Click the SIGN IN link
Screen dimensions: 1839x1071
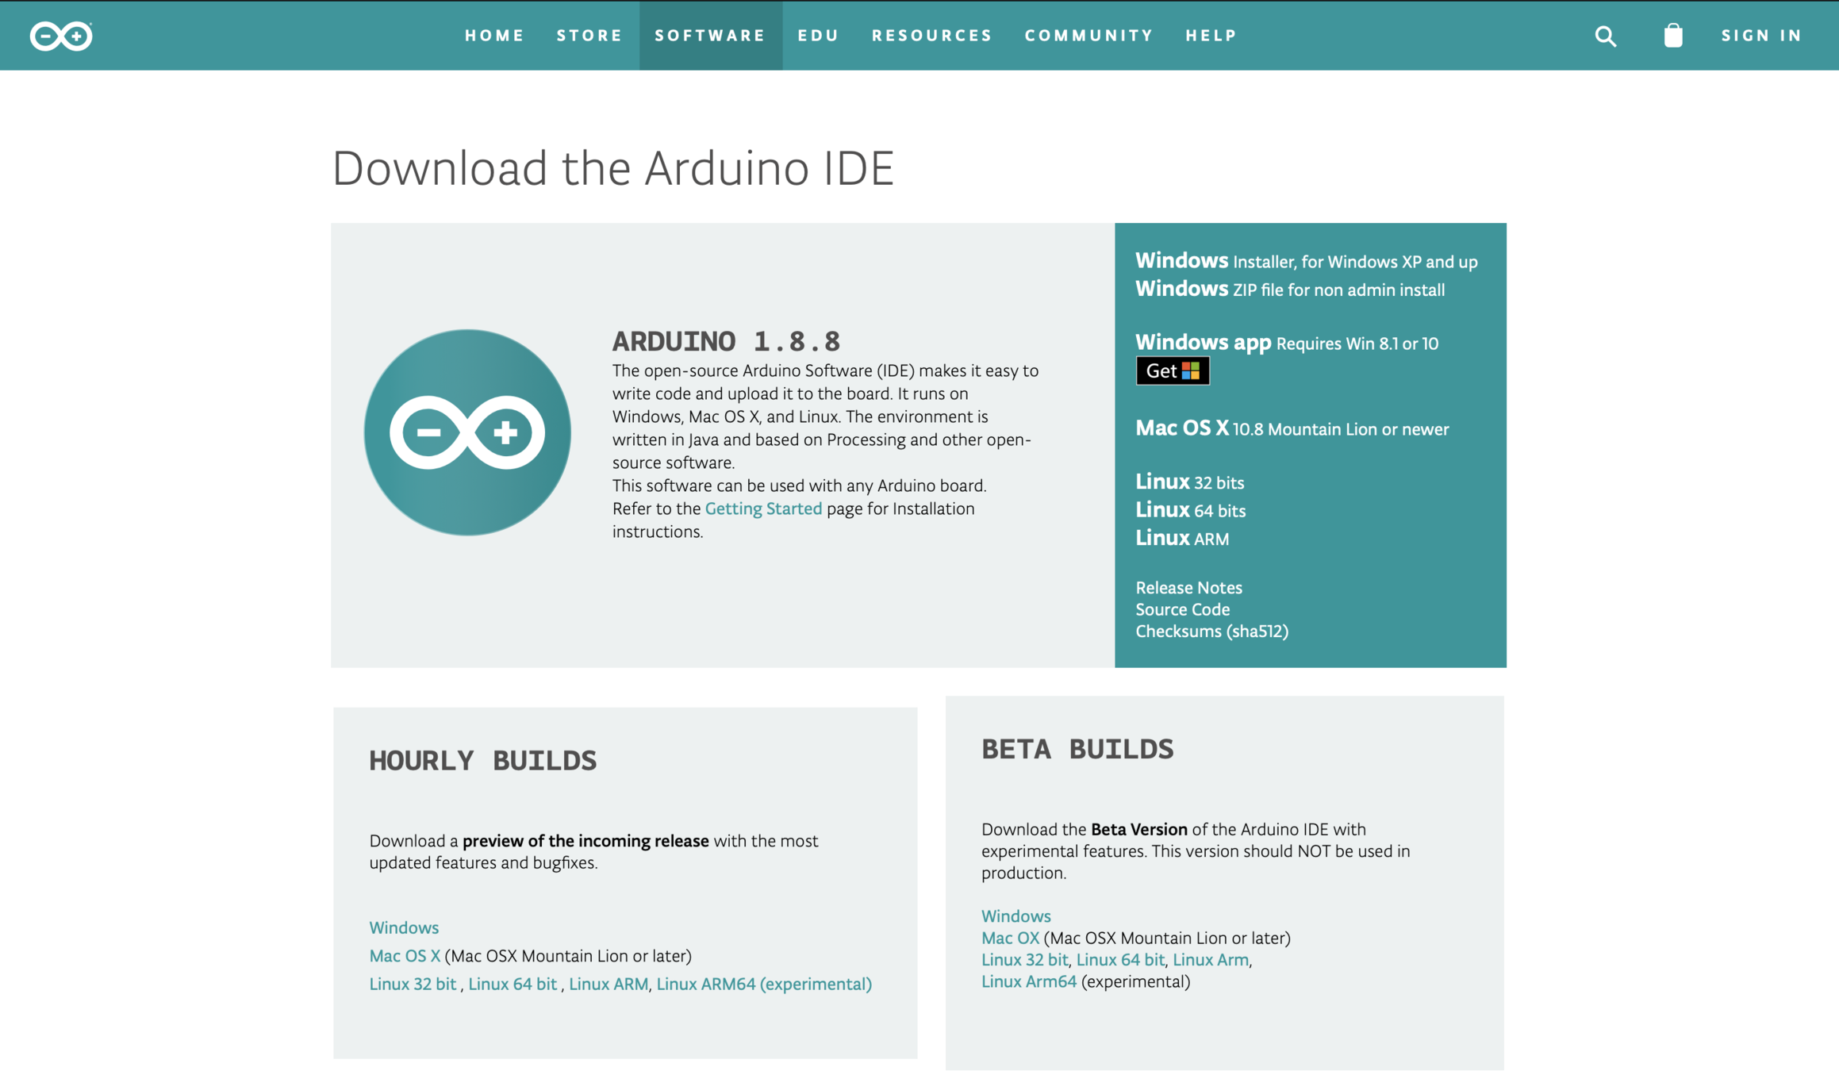pos(1761,36)
